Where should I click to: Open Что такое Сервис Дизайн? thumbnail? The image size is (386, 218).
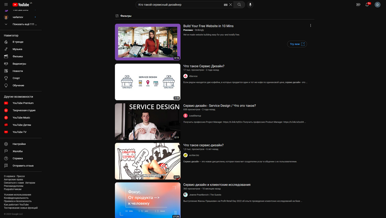148,82
